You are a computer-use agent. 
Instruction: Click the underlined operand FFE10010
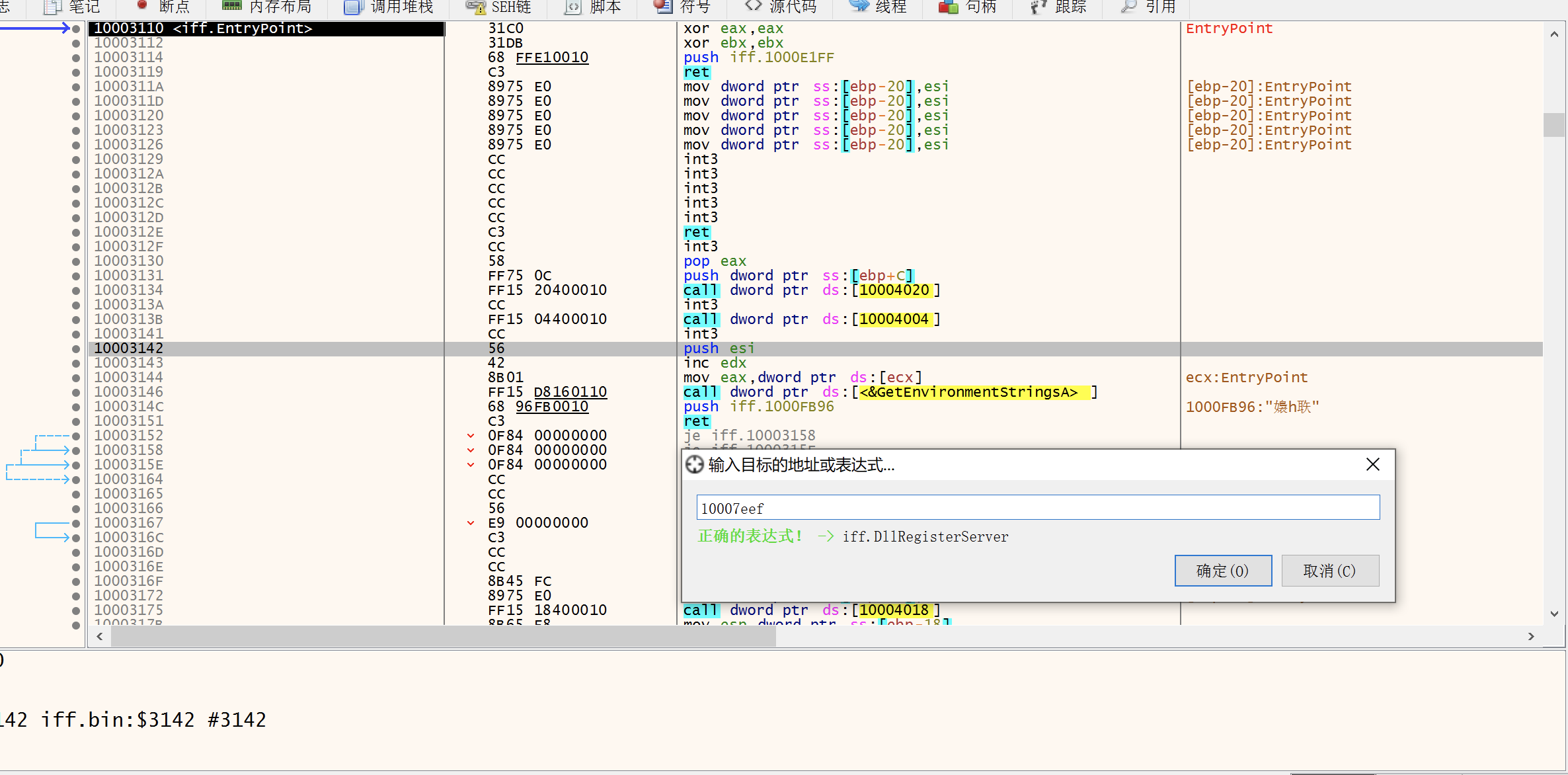click(552, 58)
